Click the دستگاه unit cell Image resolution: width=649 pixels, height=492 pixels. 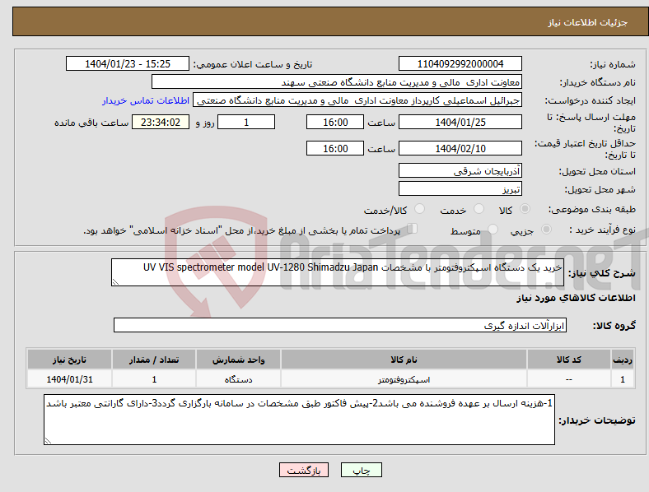pyautogui.click(x=238, y=379)
